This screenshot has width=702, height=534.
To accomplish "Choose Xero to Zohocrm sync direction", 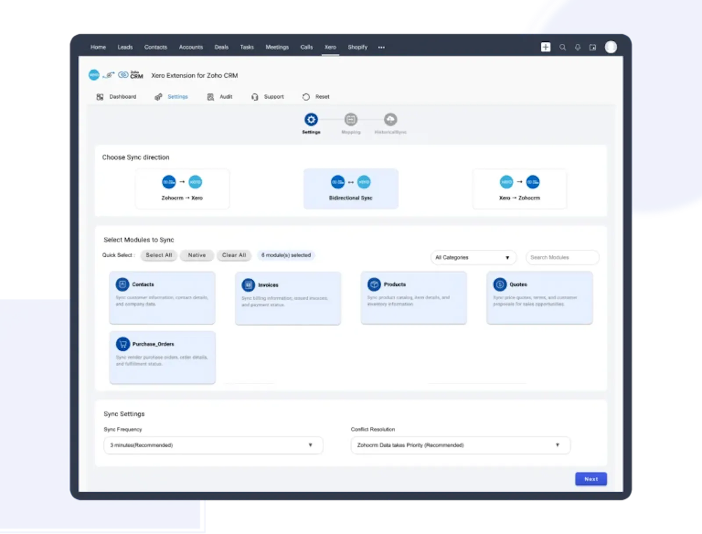I will point(519,189).
